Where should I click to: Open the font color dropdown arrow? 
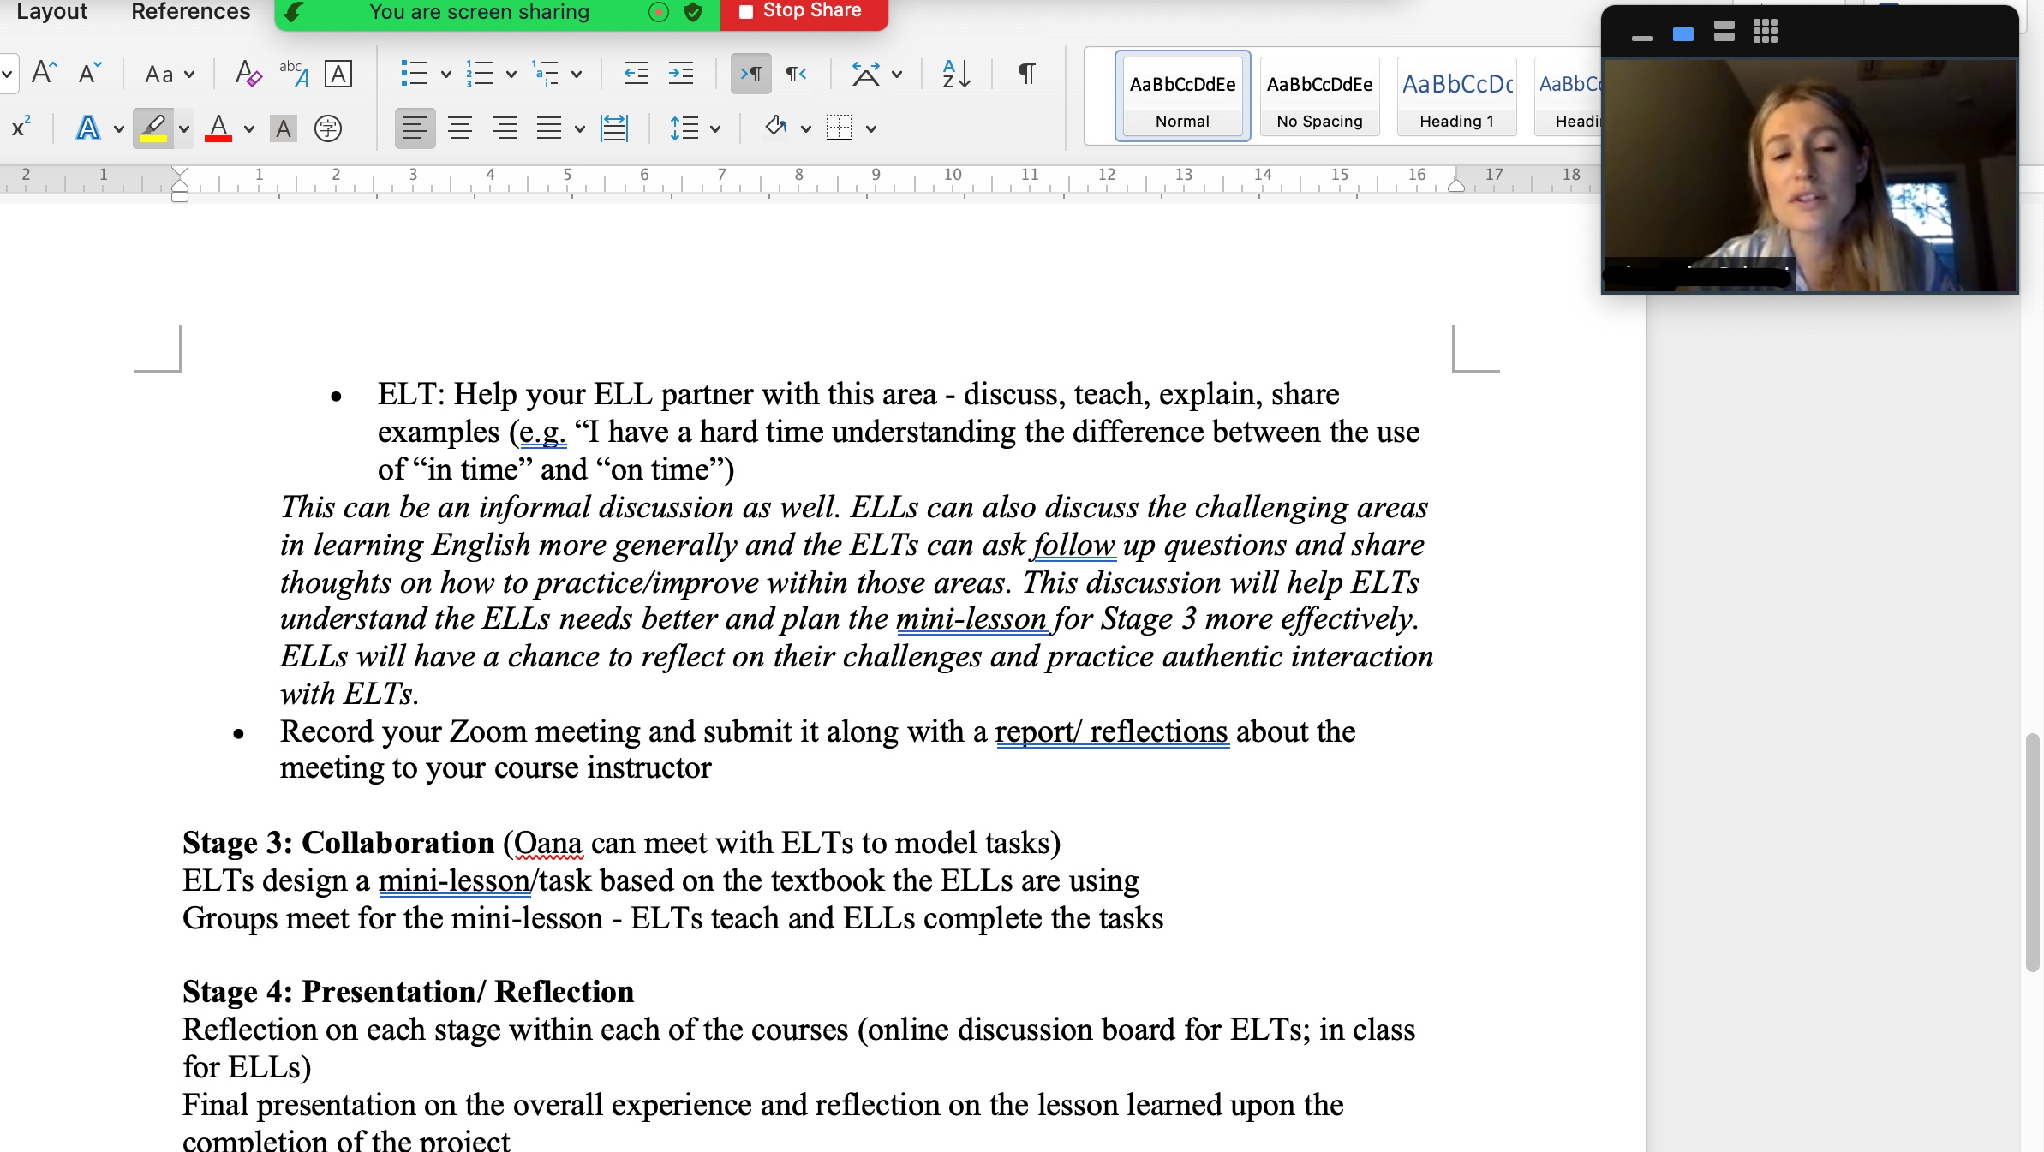click(x=249, y=129)
